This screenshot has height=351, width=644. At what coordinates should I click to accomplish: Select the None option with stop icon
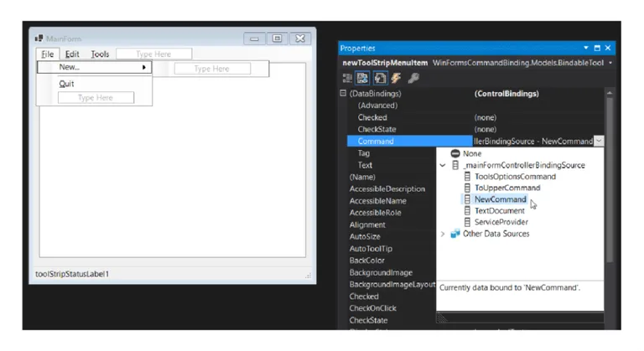point(465,153)
